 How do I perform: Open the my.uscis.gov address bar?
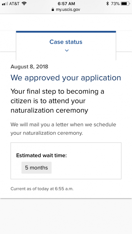click(66, 10)
